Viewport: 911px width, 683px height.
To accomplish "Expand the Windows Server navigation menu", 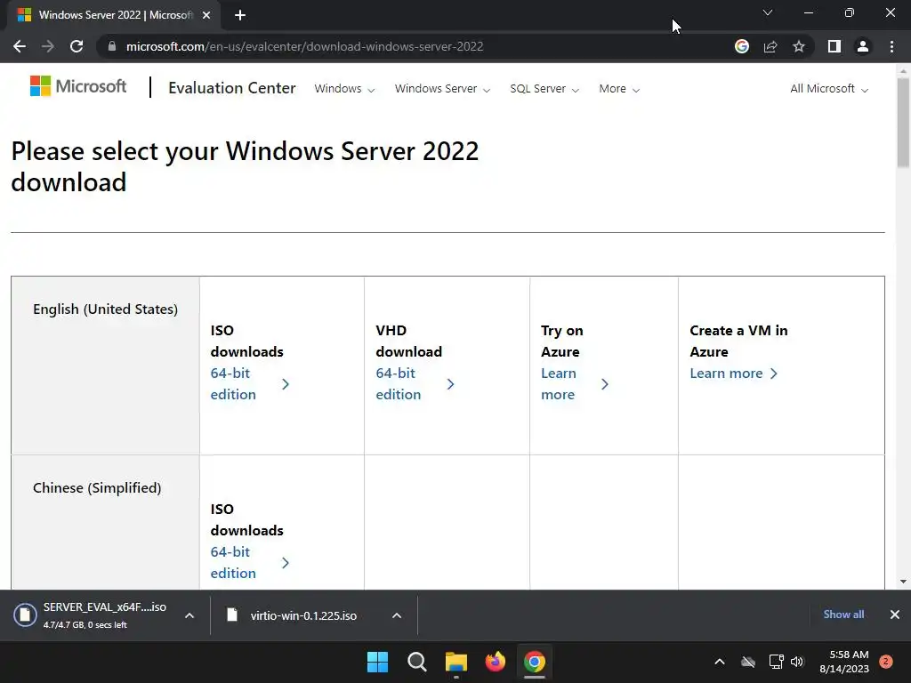I will [x=443, y=89].
